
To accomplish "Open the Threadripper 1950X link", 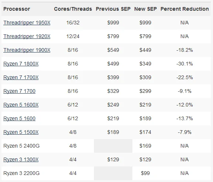I will coord(27,23).
